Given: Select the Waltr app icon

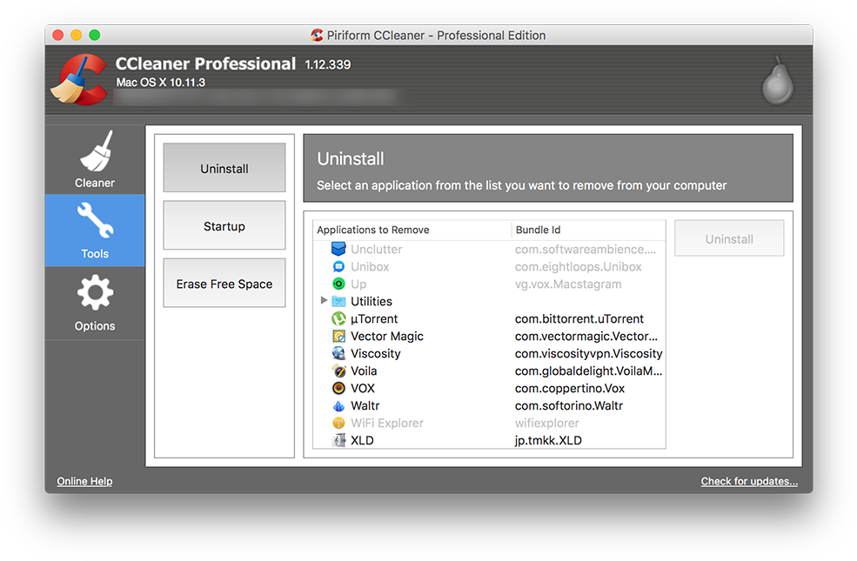Looking at the screenshot, I should pos(339,405).
